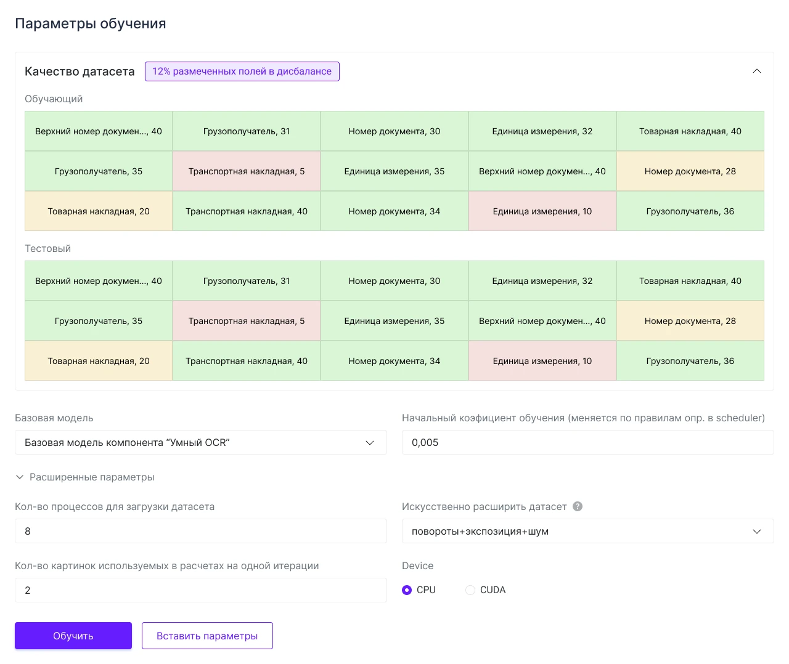Select yellow Товарная накладная, 20 cell in Тестовый
The image size is (789, 664).
click(99, 361)
